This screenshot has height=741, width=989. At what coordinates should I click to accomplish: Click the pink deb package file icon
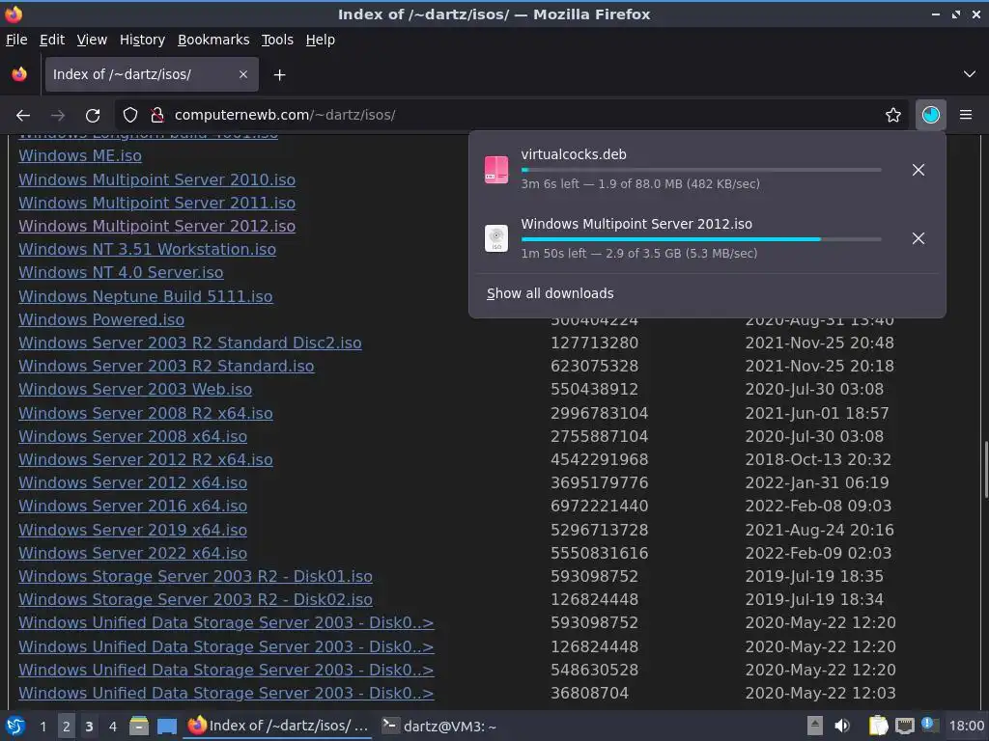point(496,170)
